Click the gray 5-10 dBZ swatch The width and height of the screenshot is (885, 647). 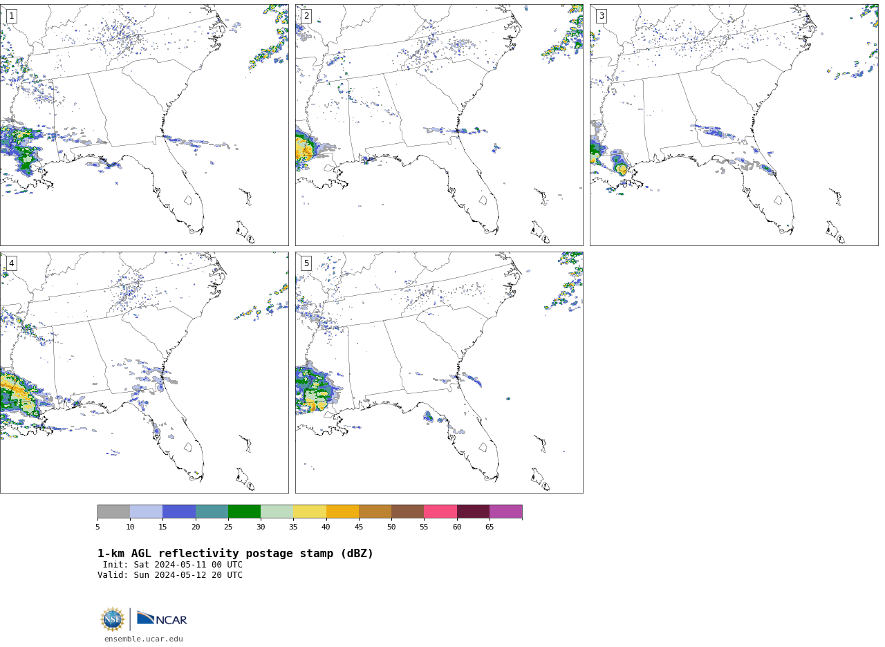tap(114, 512)
